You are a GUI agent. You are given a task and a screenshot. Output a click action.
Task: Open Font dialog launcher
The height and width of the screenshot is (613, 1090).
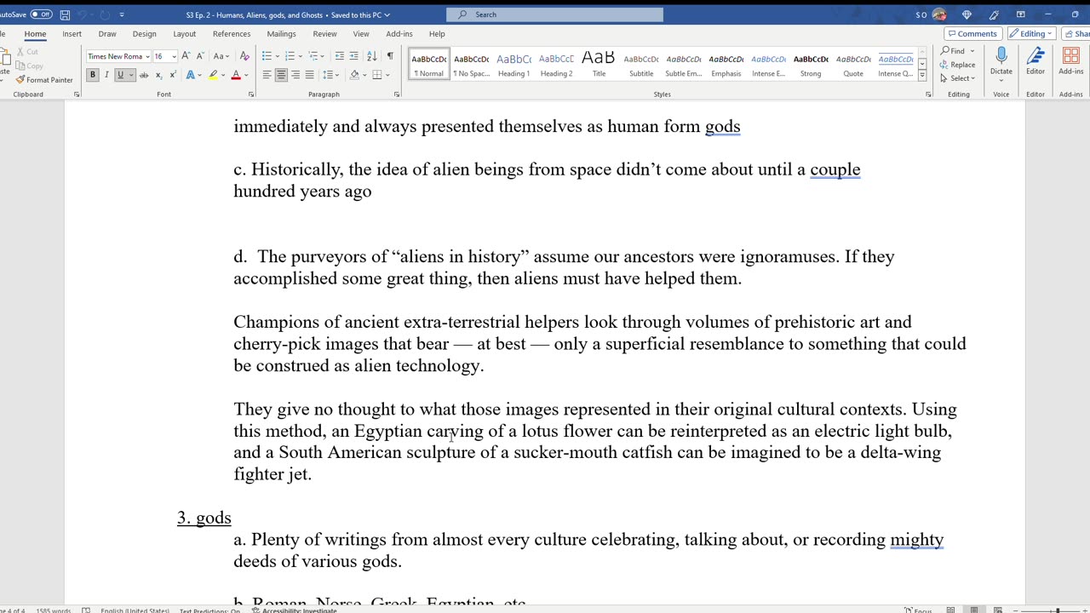[x=251, y=95]
